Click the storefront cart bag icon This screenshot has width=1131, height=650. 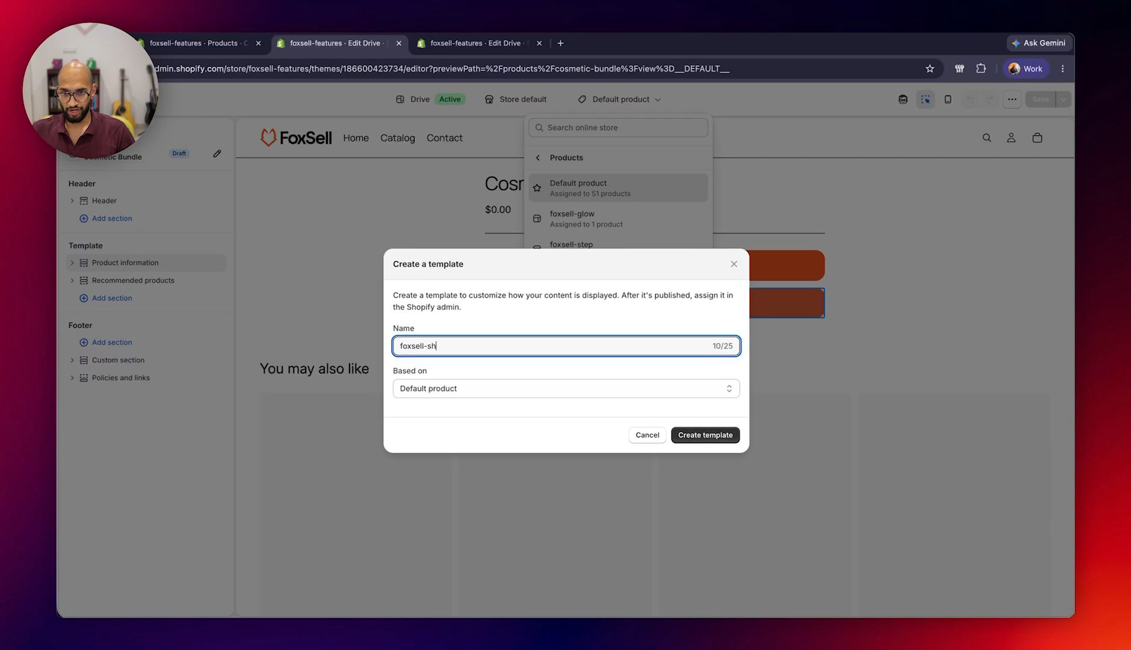point(1037,138)
